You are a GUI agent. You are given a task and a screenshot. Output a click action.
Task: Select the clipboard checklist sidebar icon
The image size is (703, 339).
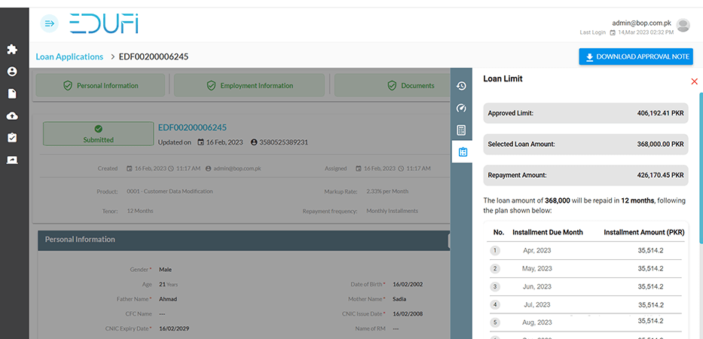click(x=12, y=138)
